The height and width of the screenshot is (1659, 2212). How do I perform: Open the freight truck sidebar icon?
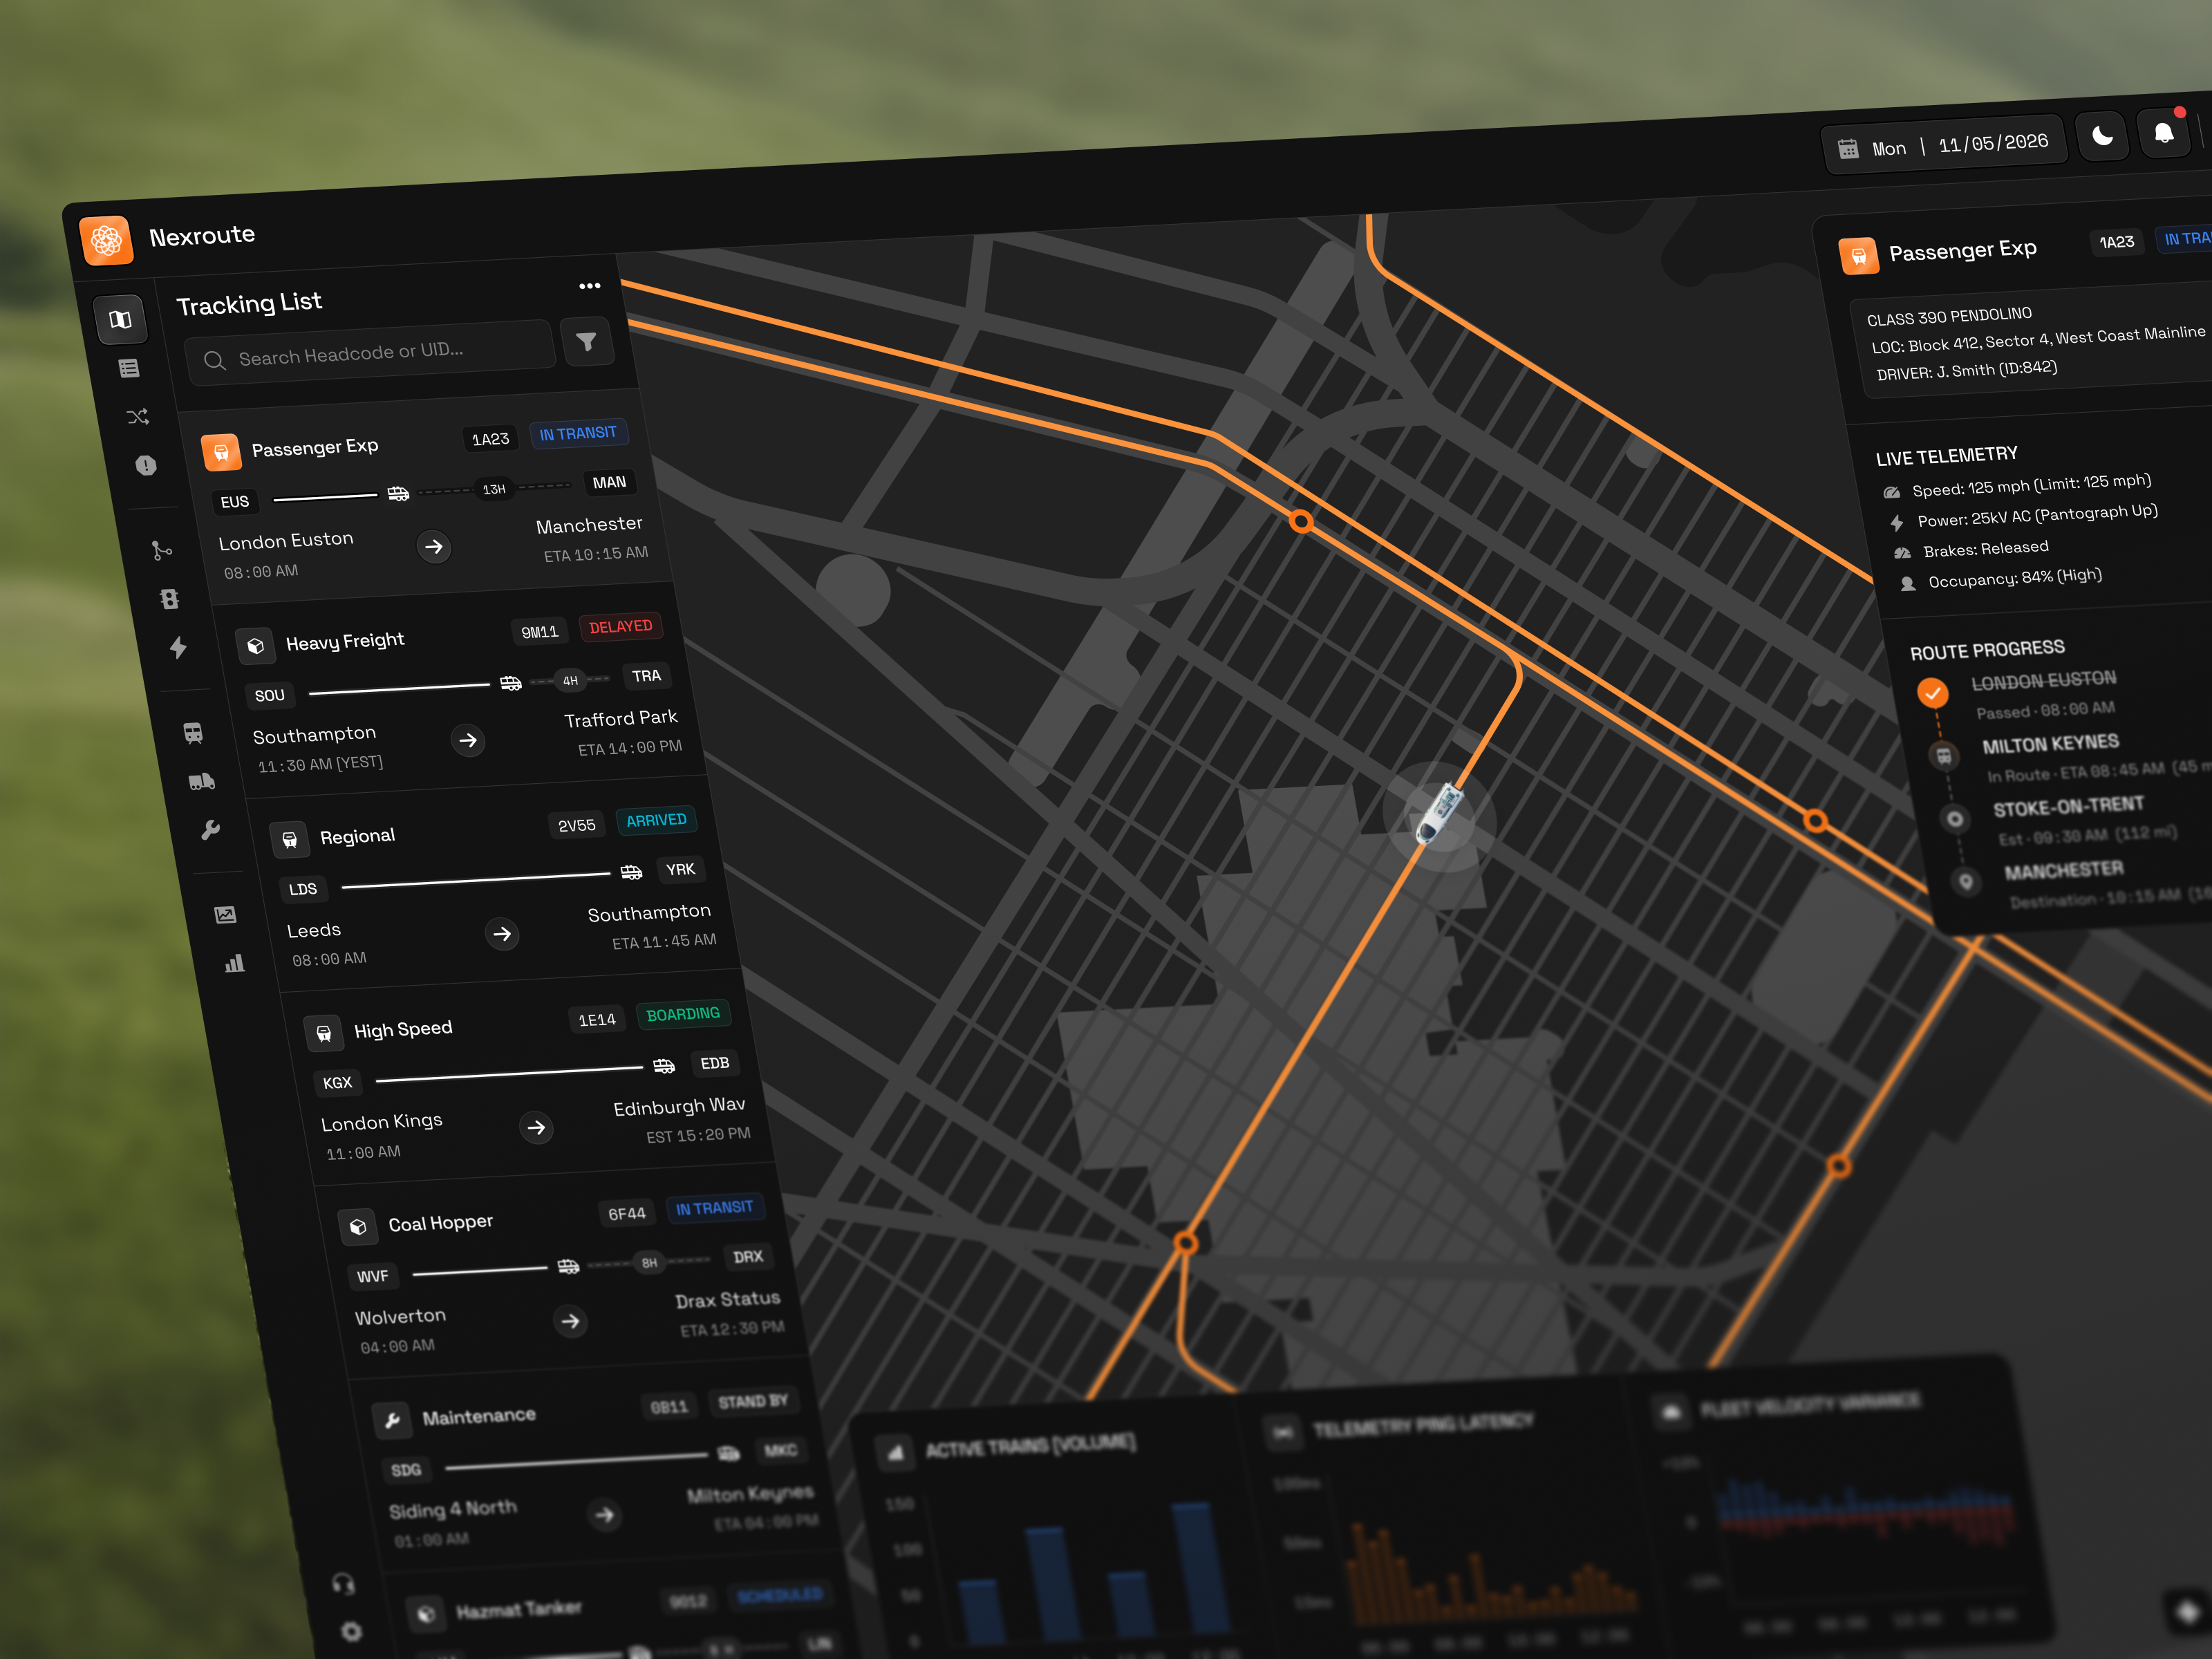point(202,782)
